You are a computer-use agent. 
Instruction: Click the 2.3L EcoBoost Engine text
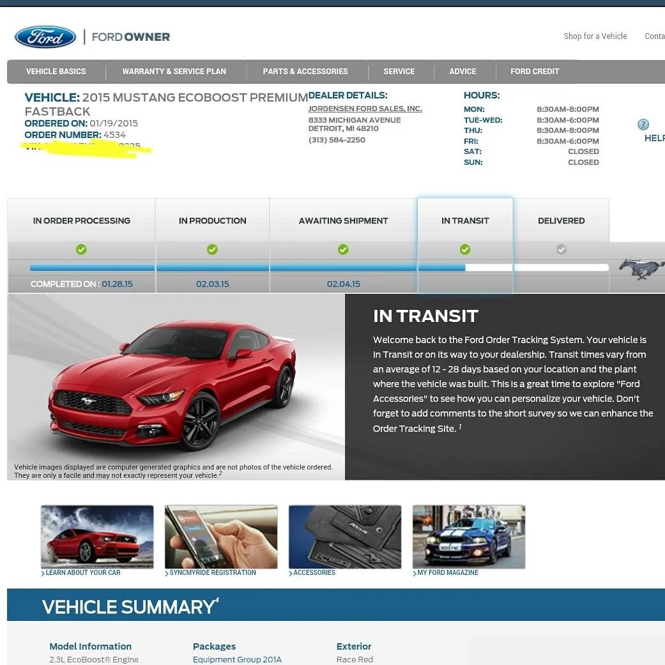tap(94, 659)
